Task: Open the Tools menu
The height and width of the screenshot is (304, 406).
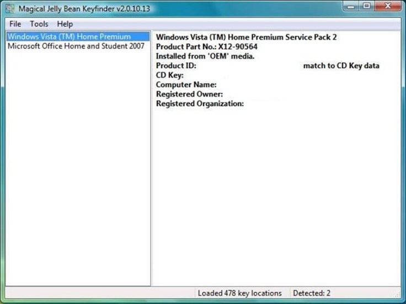Action: (x=39, y=24)
